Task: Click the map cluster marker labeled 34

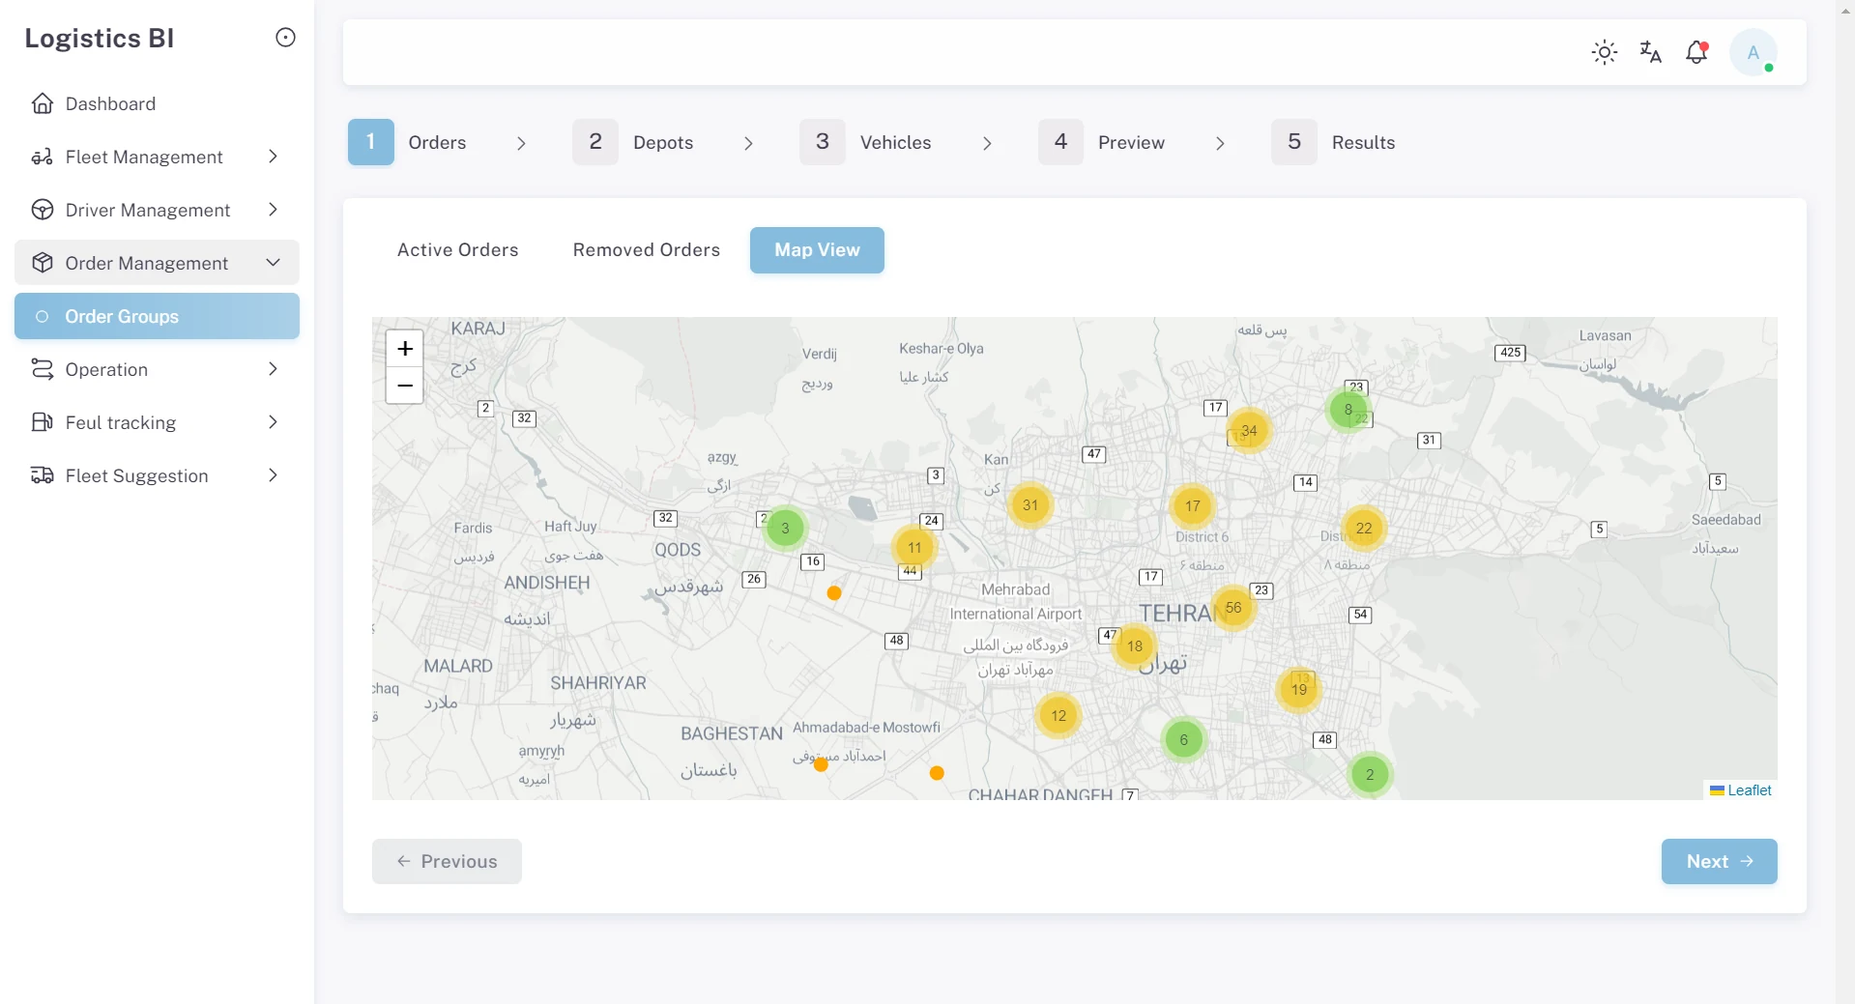Action: (x=1249, y=431)
